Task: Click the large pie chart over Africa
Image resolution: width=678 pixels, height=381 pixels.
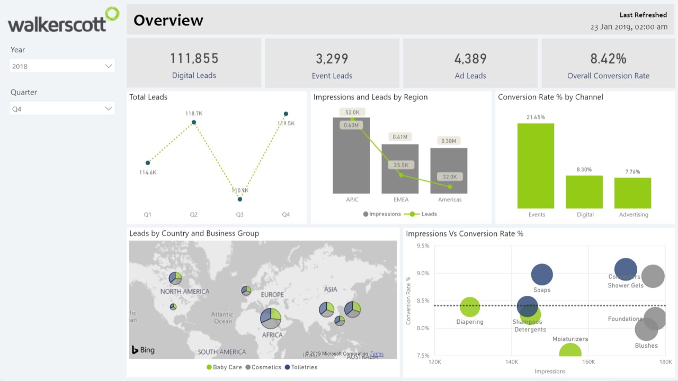Action: pos(270,318)
